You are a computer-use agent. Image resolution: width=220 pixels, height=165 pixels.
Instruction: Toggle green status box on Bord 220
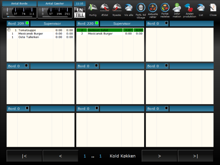coord(96,23)
